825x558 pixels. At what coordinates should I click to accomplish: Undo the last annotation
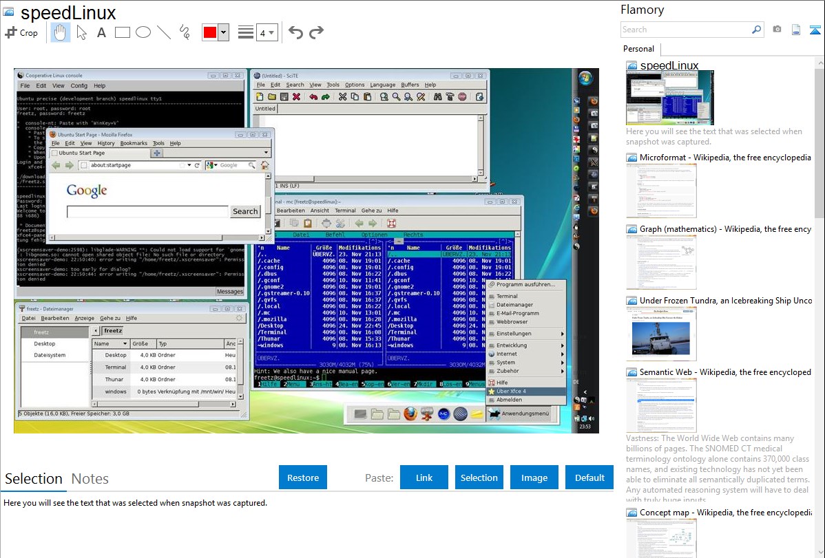[x=295, y=32]
